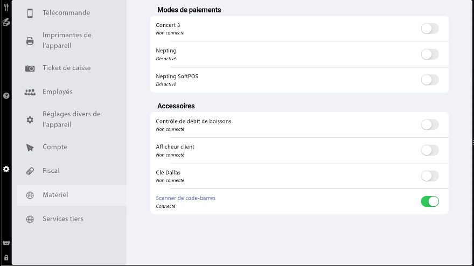Click the Scanner de code-barres link text

point(185,198)
